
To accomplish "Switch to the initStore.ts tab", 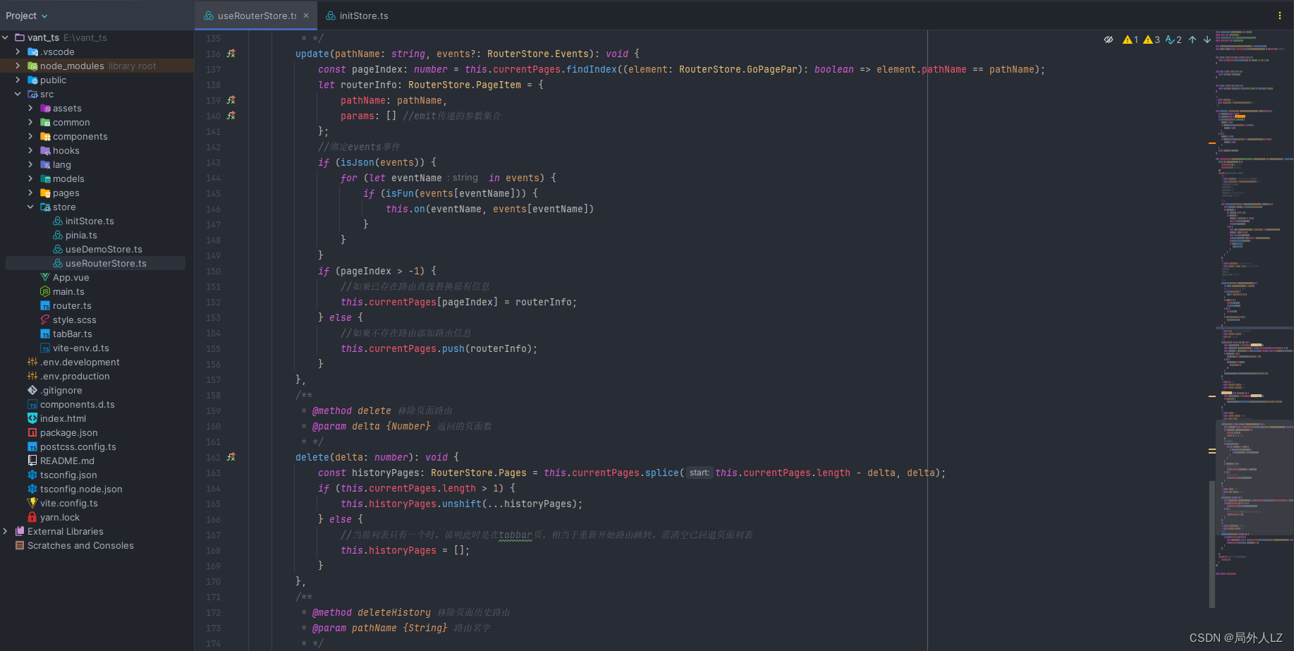I will point(357,16).
